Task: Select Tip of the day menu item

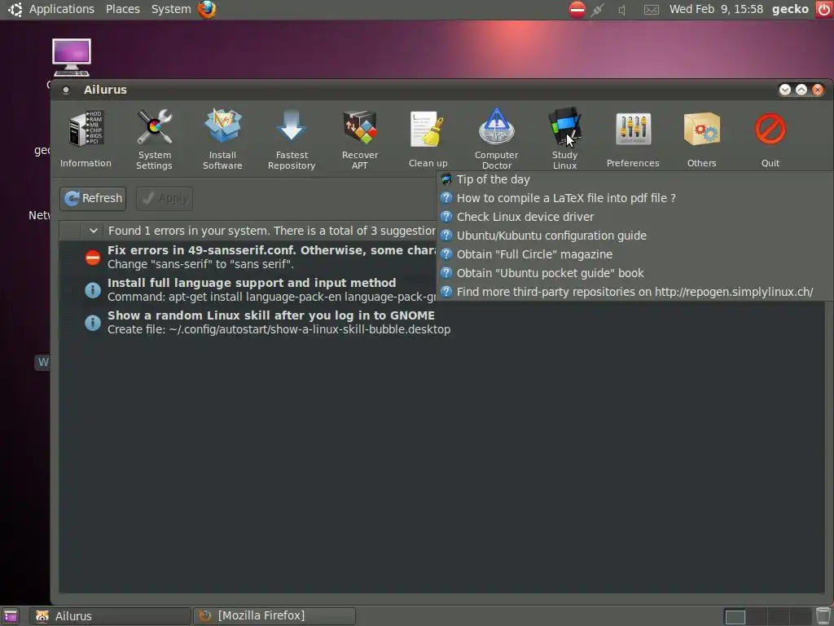Action: 634,179
